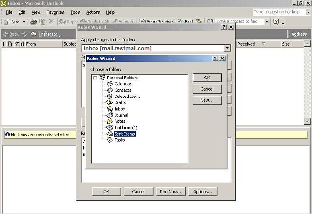The image size is (312, 214).
Task: Open the View menu
Action: click(x=36, y=12)
